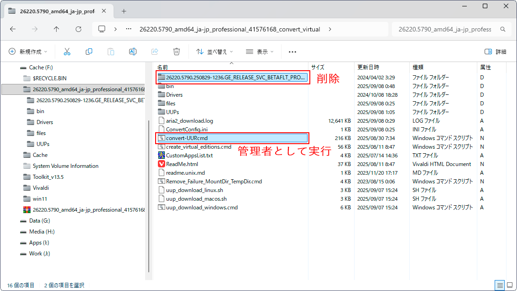Select the bin folder in file list
Viewport: 517px width, 291px height.
click(170, 86)
